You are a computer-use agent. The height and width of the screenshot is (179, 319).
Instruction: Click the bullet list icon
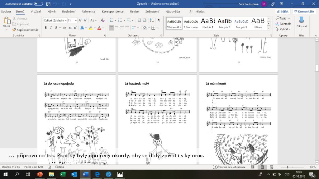pos(112,20)
